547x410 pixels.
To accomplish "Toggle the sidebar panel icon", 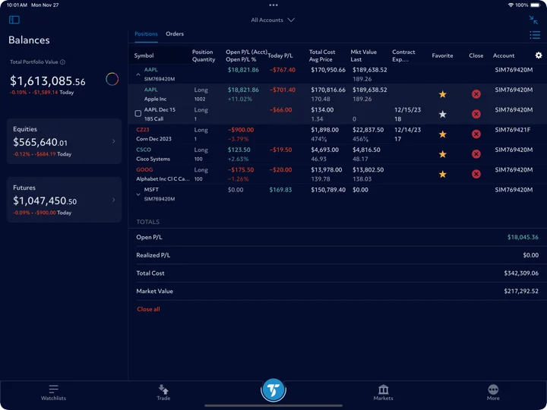I will (x=14, y=20).
